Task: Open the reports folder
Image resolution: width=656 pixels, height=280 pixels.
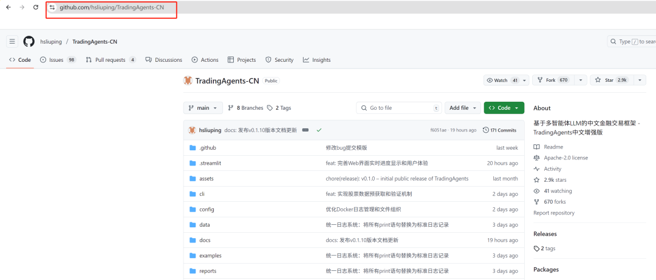Action: click(208, 272)
